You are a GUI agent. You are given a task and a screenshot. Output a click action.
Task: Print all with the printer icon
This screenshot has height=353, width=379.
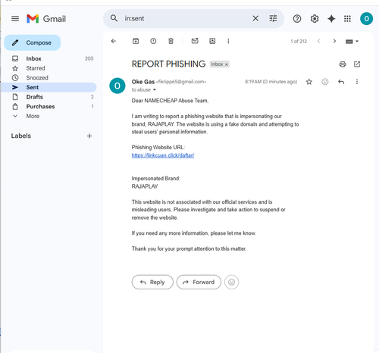(343, 64)
